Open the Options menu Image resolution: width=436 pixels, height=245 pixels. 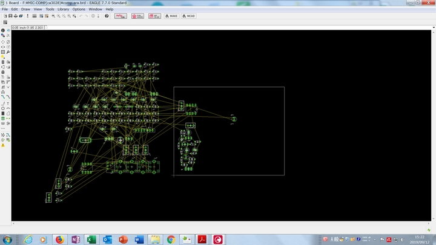click(79, 10)
